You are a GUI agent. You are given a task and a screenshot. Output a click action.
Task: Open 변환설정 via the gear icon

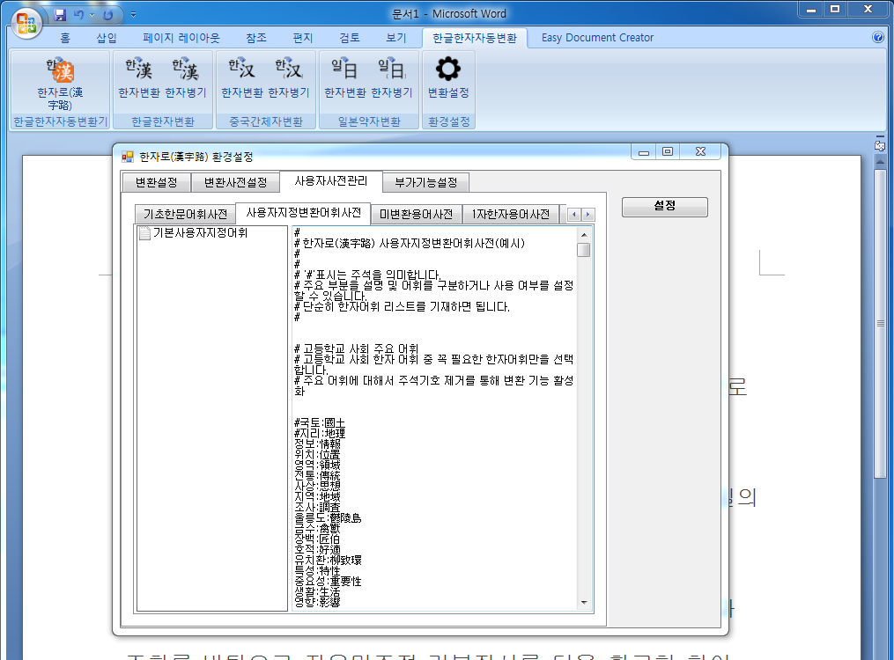[x=447, y=77]
